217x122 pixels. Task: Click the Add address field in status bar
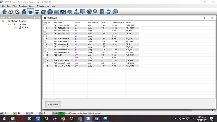(8, 113)
